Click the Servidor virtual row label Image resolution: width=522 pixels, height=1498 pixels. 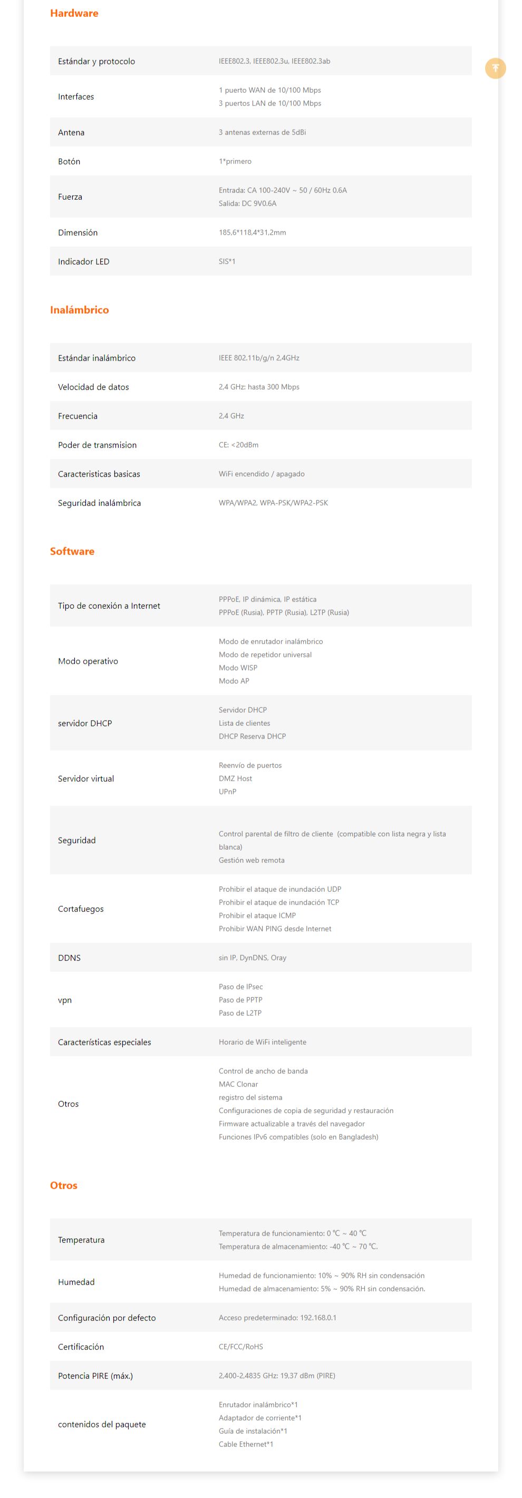[86, 779]
